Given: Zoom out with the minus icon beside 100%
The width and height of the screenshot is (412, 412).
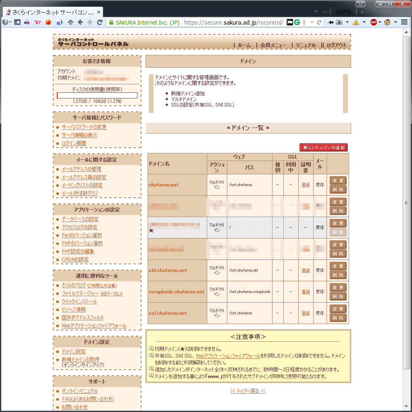Looking at the screenshot, I should pyautogui.click(x=325, y=12).
